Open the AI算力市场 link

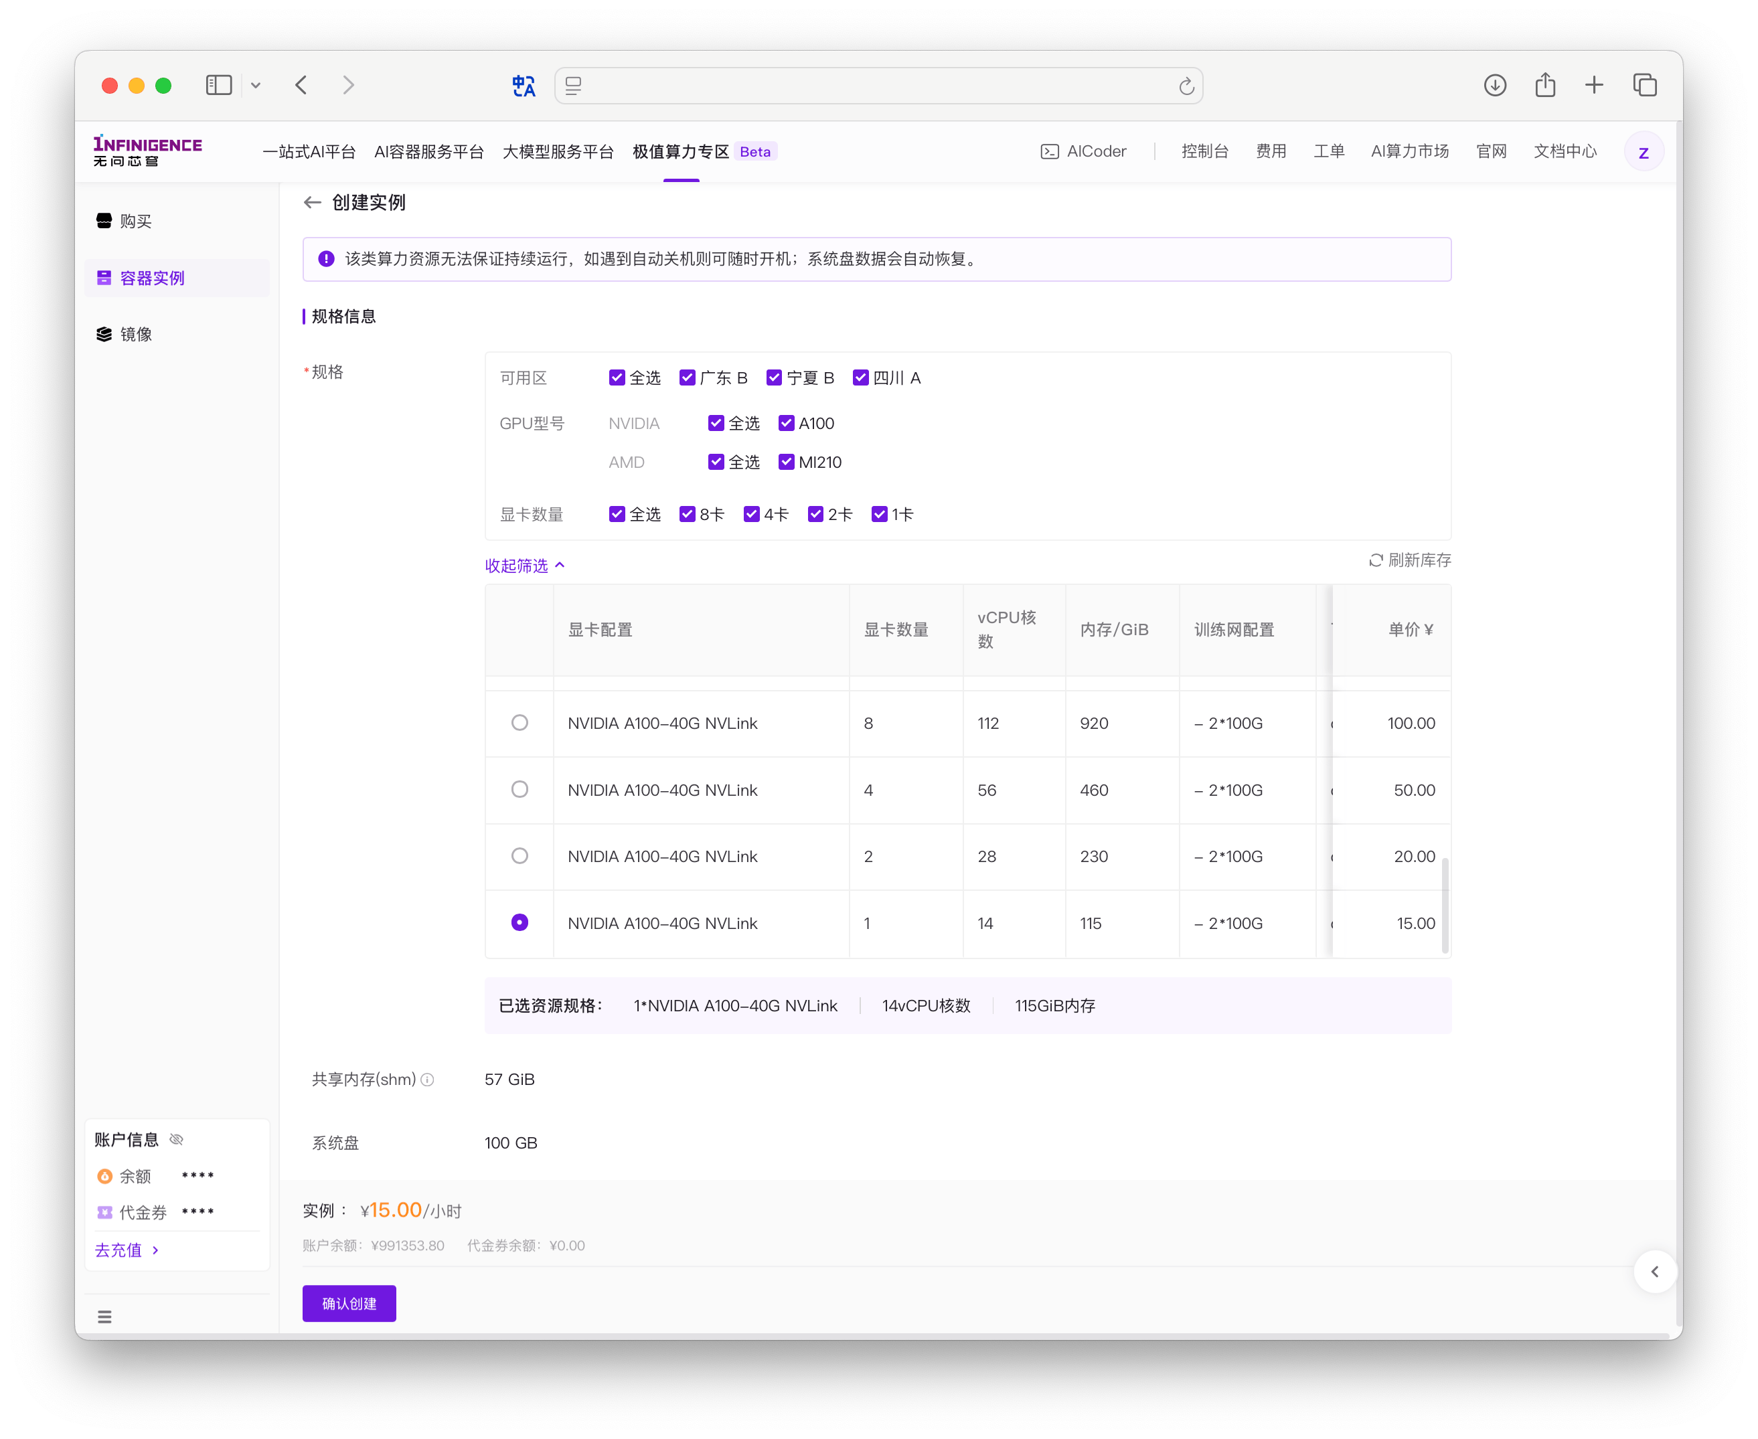[1410, 152]
